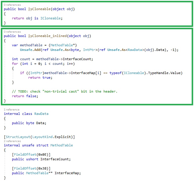Click 'Unsafe.Add' call
The height and width of the screenshot is (182, 194).
[30, 50]
